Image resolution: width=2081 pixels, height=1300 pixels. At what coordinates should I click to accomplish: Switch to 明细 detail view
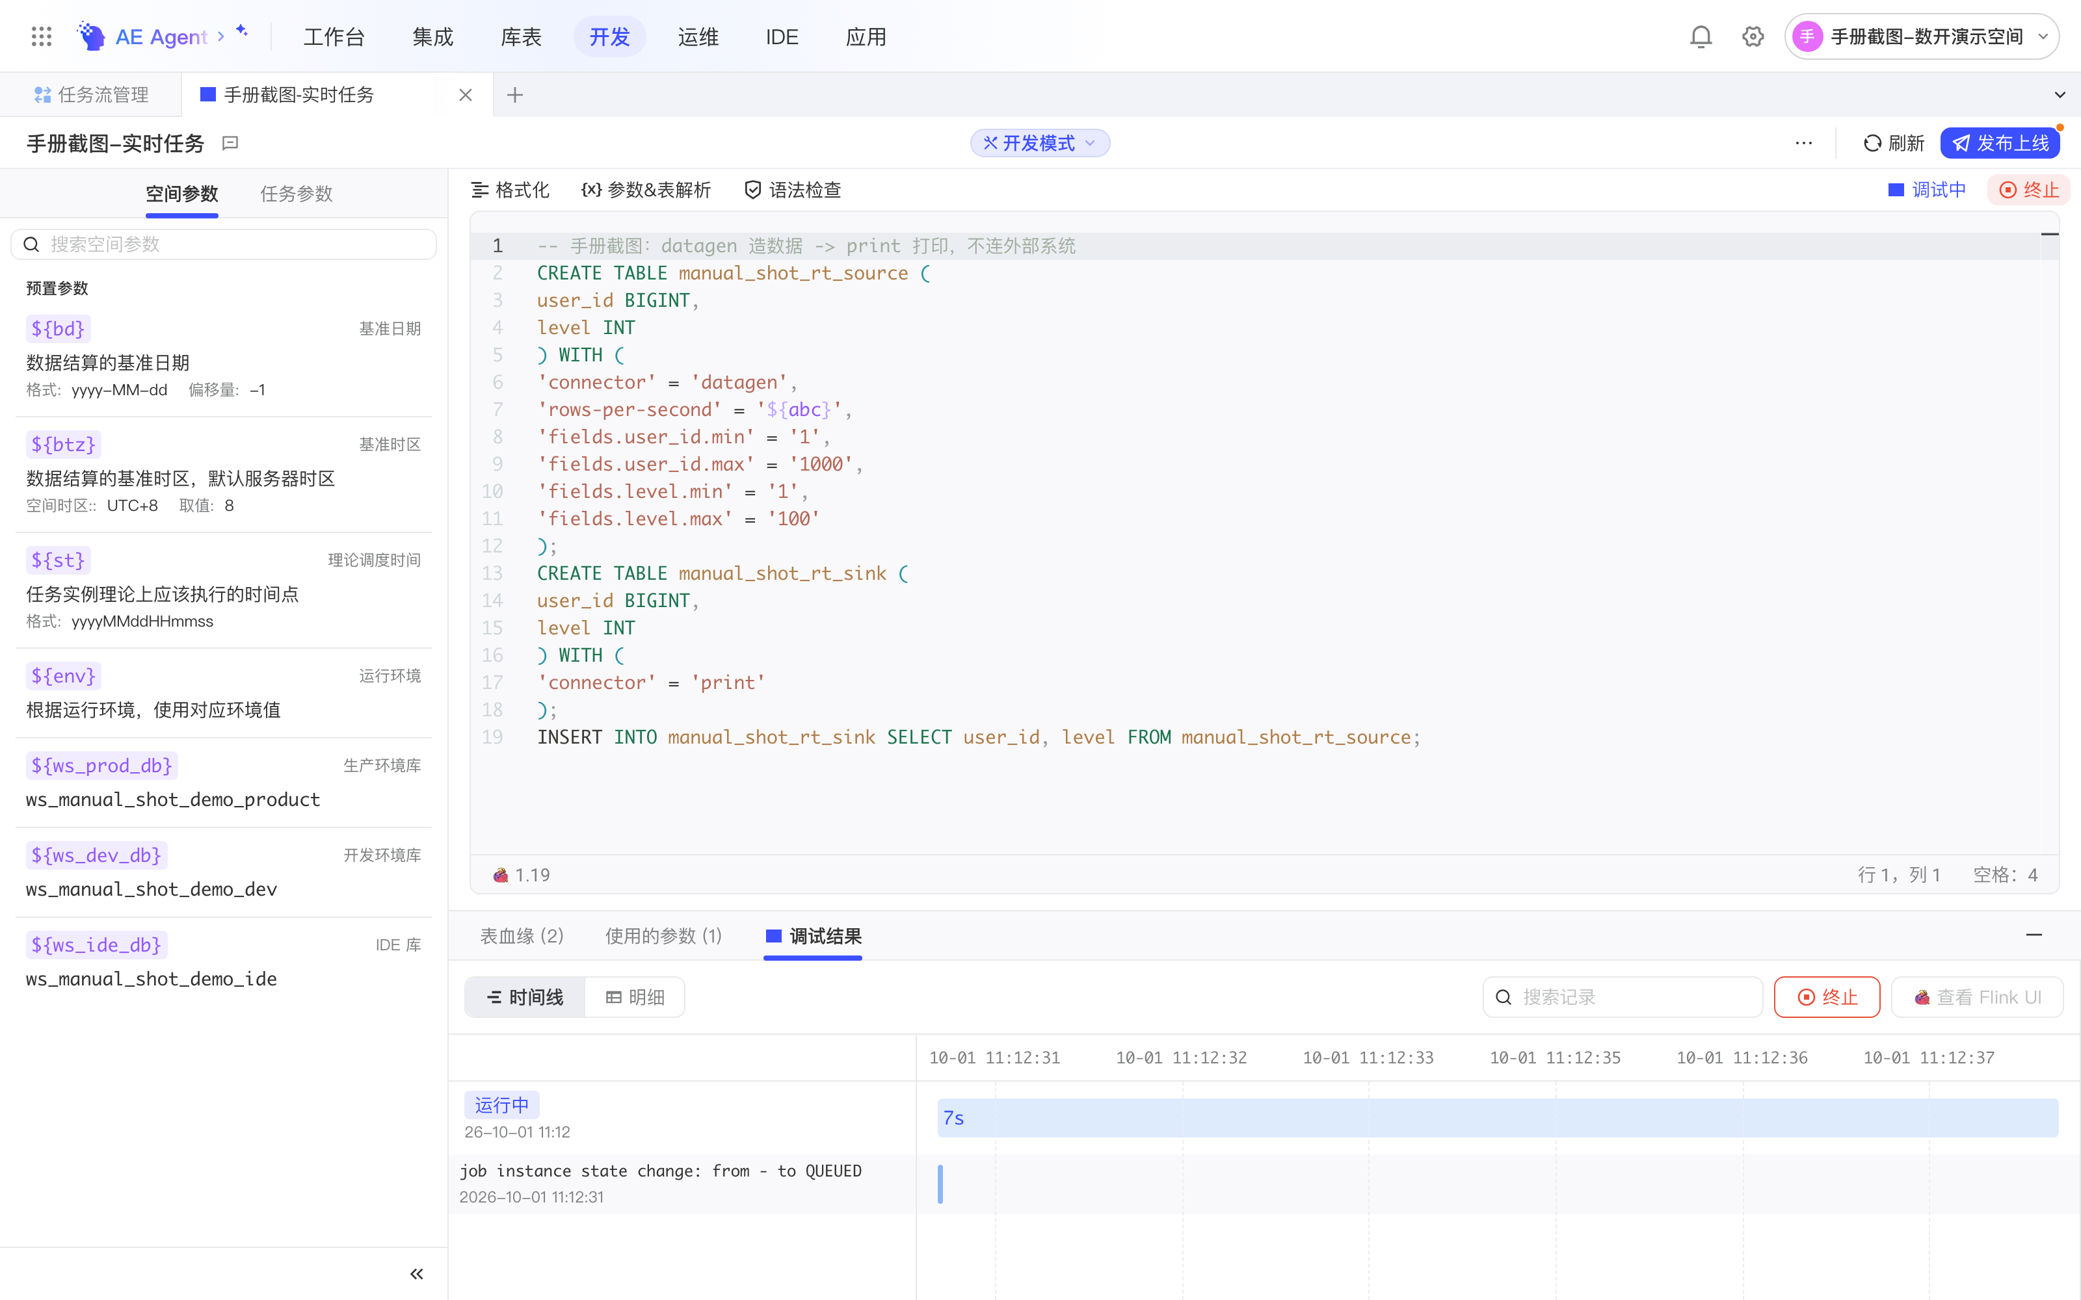[x=635, y=996]
